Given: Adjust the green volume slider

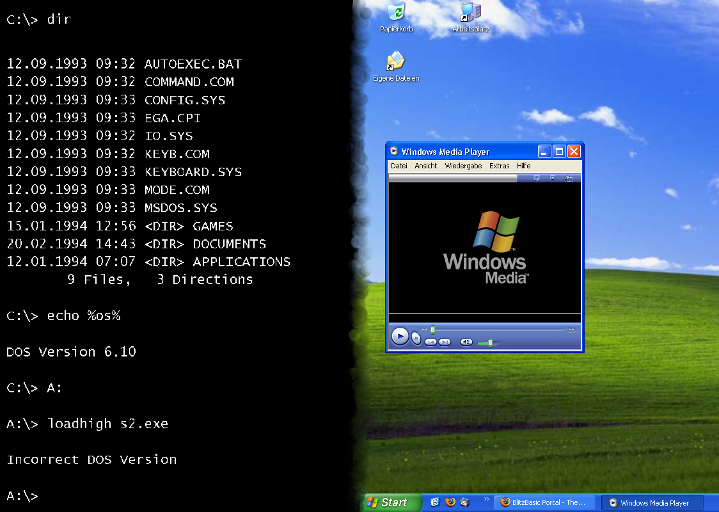Looking at the screenshot, I should tap(490, 342).
